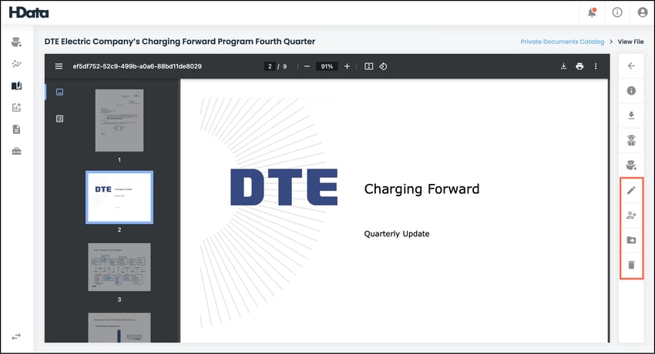Viewport: 655px width, 354px height.
Task: Print the PDF document
Action: click(579, 66)
